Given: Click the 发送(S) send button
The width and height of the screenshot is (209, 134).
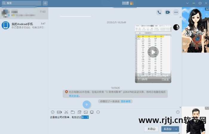Looking at the screenshot, I should [167, 129].
